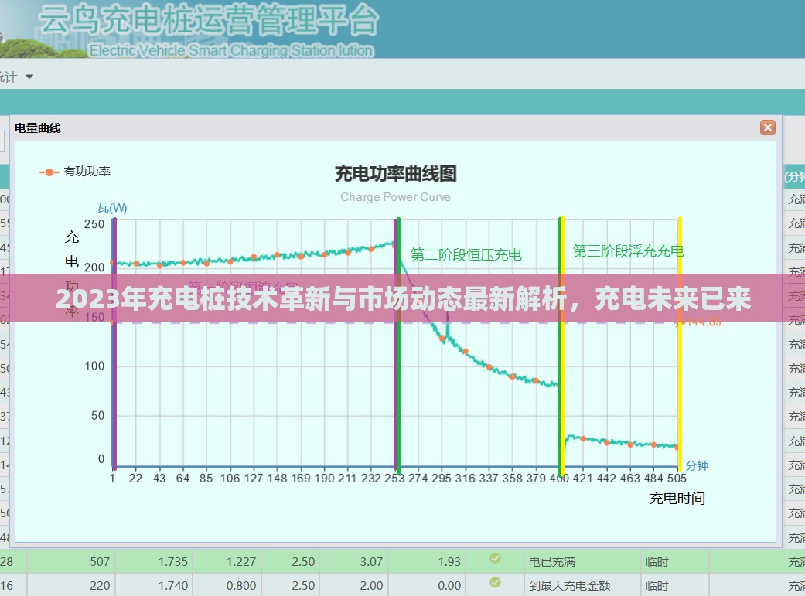Click the chart title 充电功率曲线图
805x596 pixels.
point(395,173)
